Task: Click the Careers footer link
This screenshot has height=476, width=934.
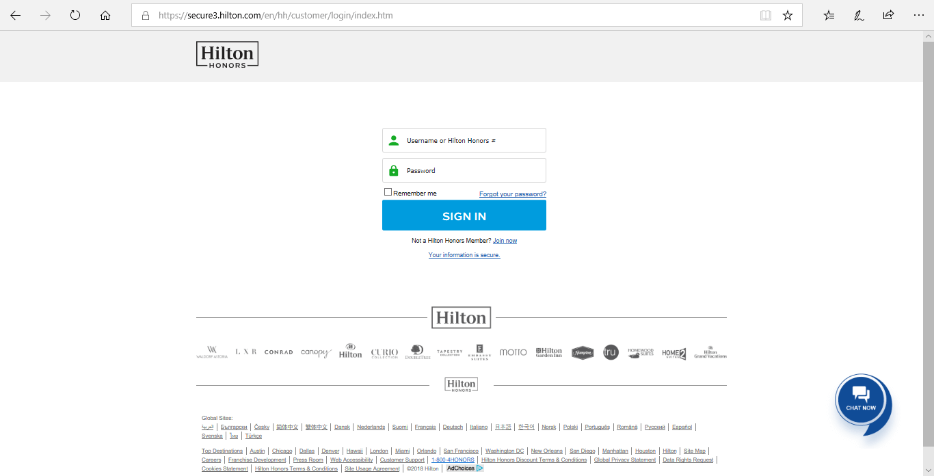Action: pos(211,460)
